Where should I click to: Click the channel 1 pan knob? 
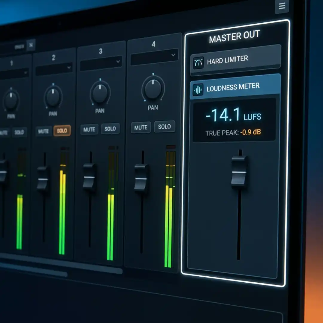11,100
